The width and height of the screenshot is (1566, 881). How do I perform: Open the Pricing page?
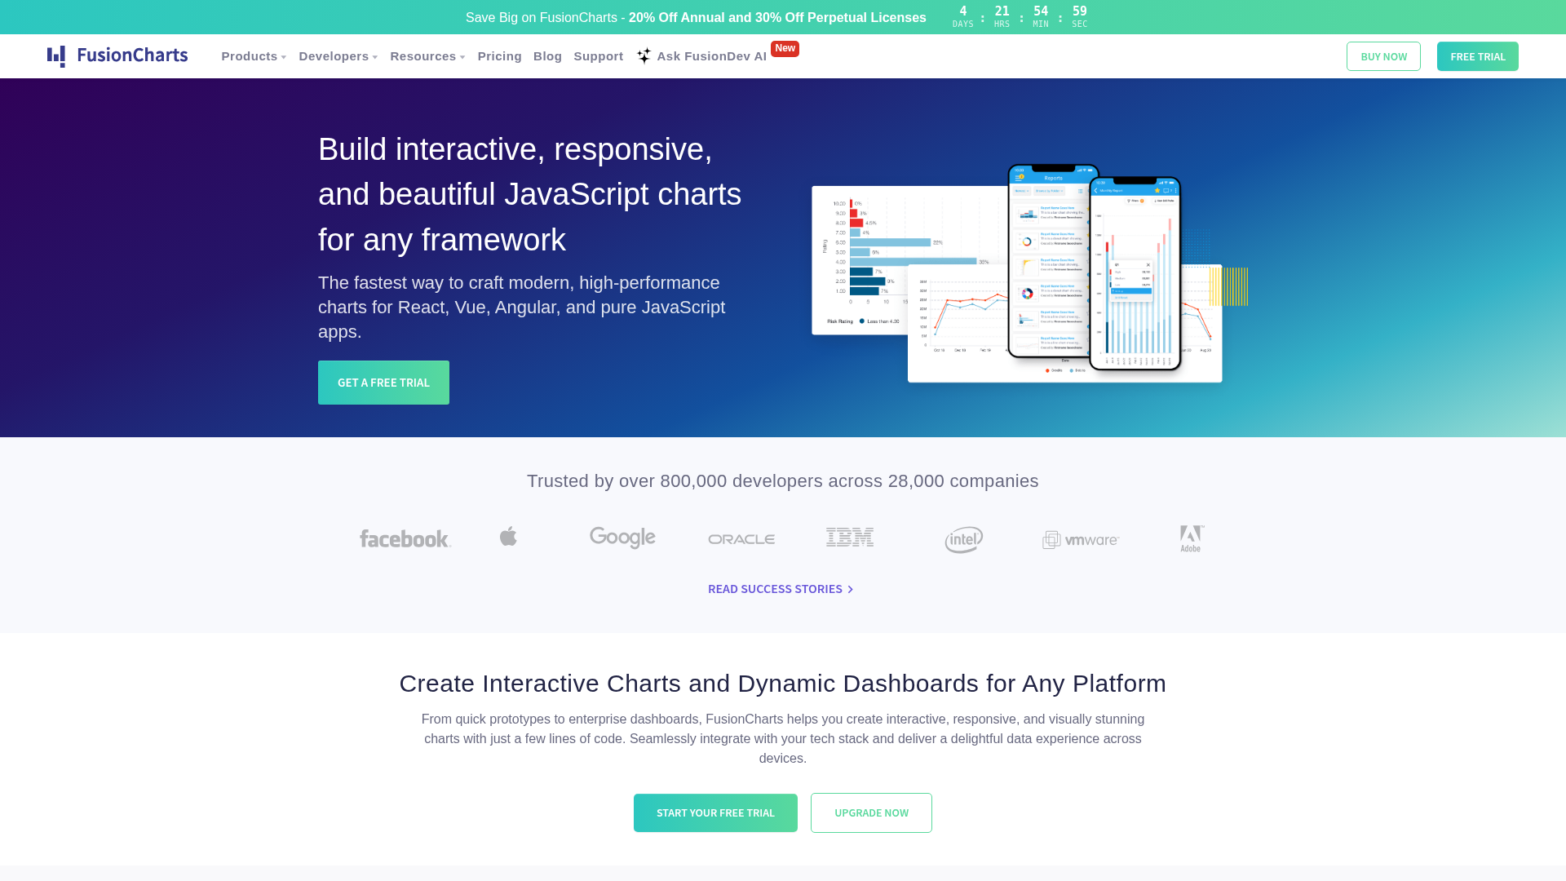[x=499, y=56]
